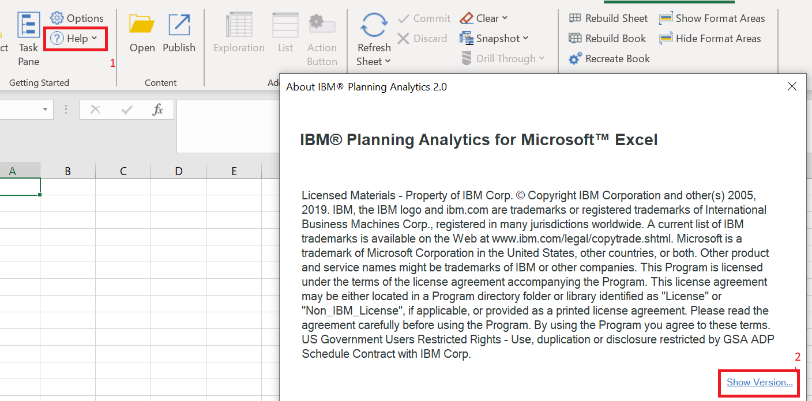Click the selected cell in column A

[x=20, y=187]
